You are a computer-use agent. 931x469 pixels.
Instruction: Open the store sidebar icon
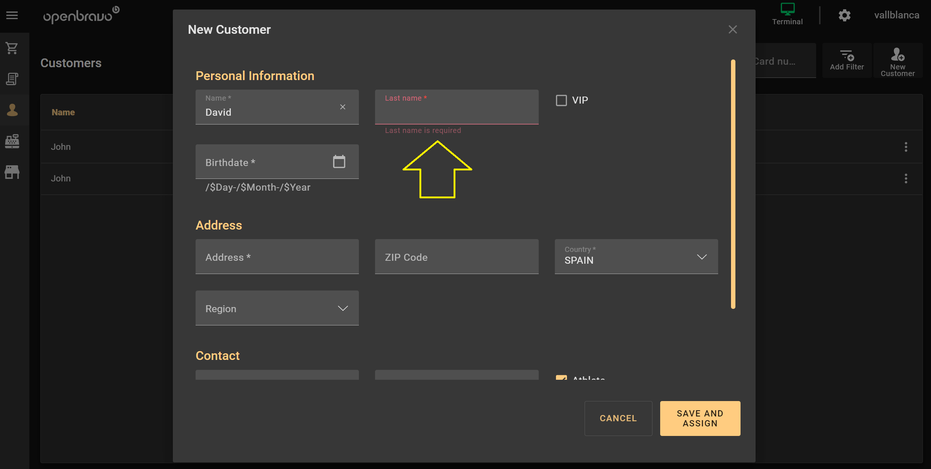tap(12, 172)
